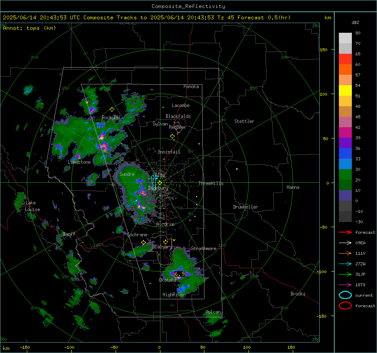Click the Calgary city label

point(163,247)
